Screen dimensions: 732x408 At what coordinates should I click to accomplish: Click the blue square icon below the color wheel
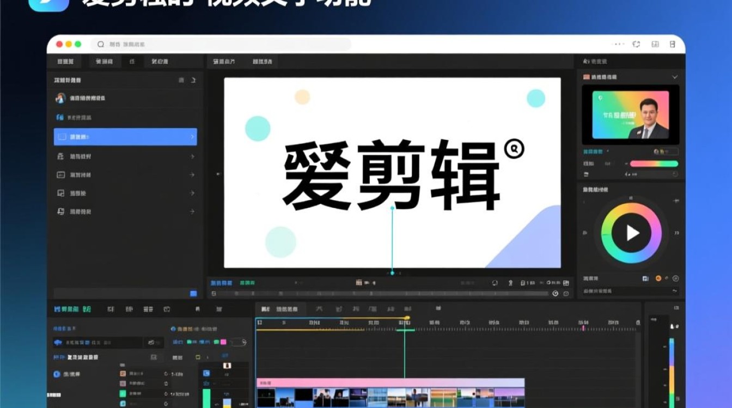[x=645, y=278]
